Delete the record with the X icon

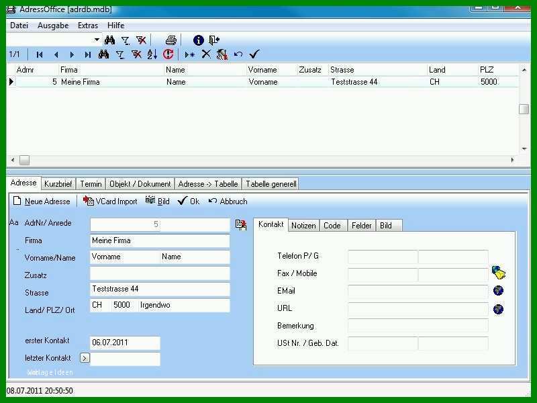tap(206, 54)
